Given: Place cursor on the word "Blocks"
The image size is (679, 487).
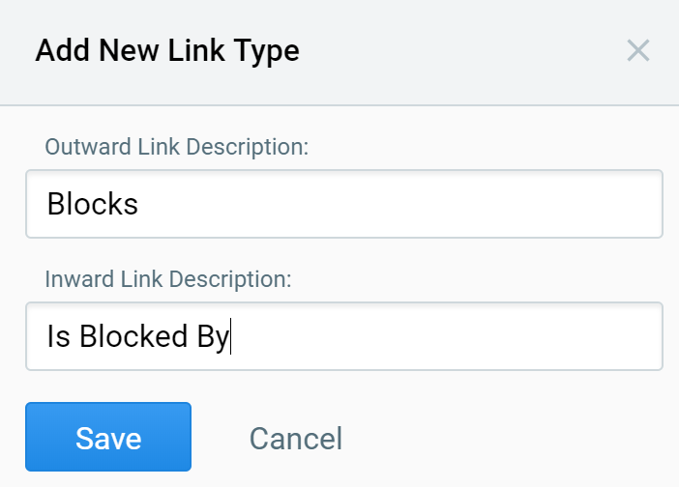Looking at the screenshot, I should [93, 204].
